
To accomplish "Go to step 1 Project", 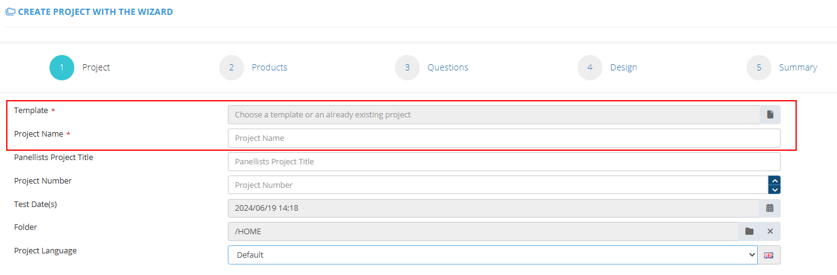I will pos(62,68).
